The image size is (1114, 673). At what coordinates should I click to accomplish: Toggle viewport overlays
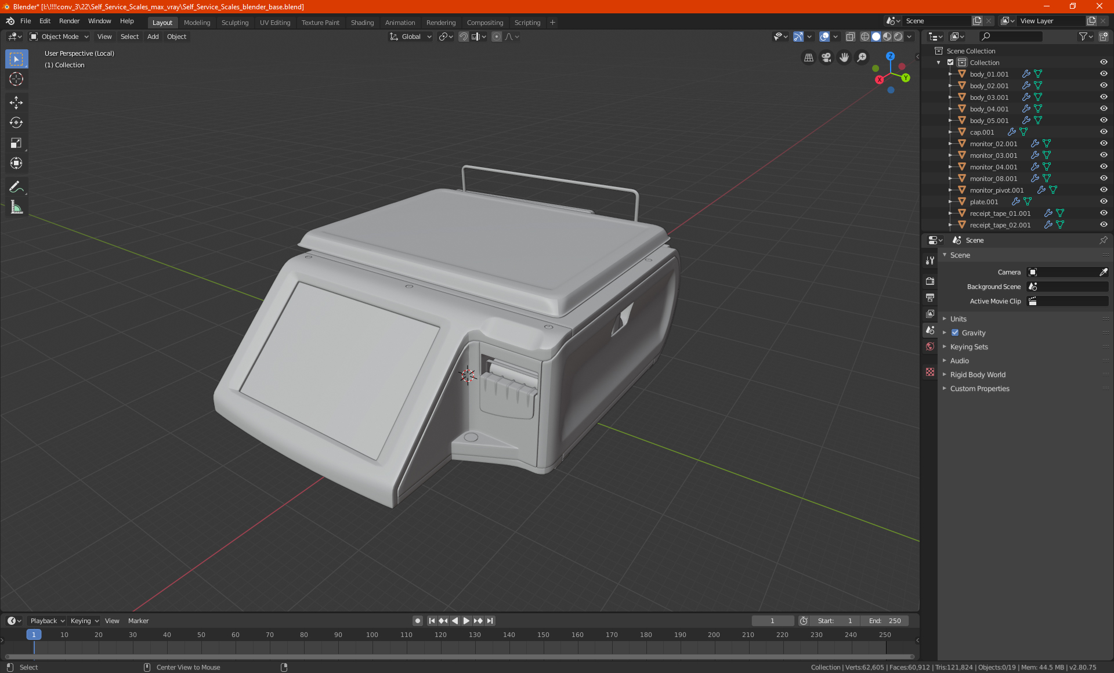pyautogui.click(x=824, y=37)
